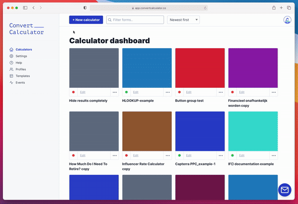Edit the Button group test calculator
Viewport: 298px width, 204px height.
pyautogui.click(x=189, y=92)
